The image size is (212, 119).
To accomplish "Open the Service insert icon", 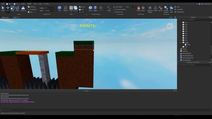I will 160,8.
